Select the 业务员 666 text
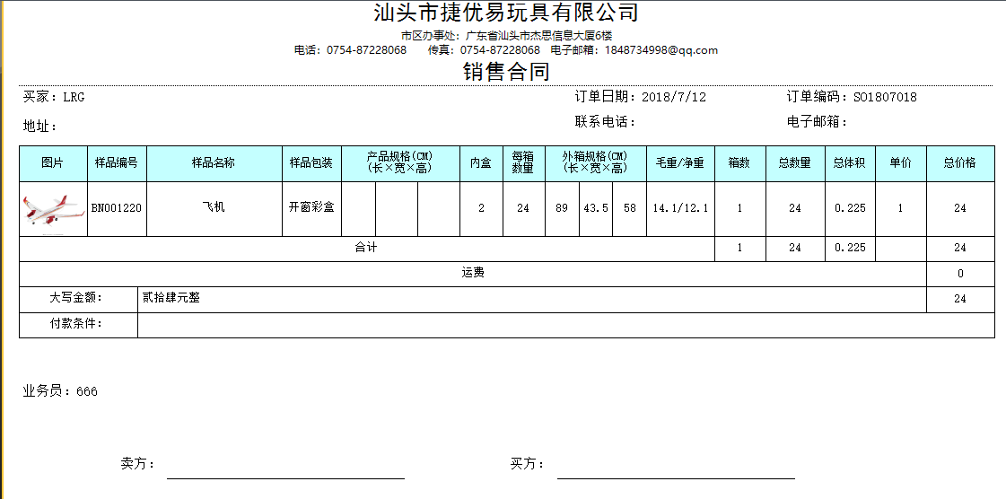The width and height of the screenshot is (1006, 499). [x=60, y=391]
